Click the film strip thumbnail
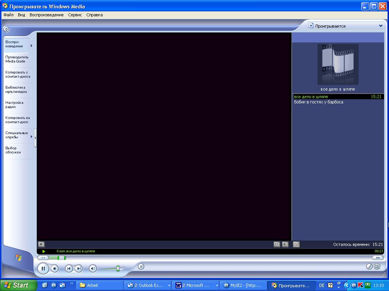The width and height of the screenshot is (389, 291). coord(338,64)
